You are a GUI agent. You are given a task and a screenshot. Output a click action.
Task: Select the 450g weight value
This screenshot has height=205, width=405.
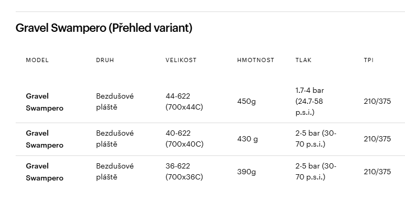[x=247, y=101]
